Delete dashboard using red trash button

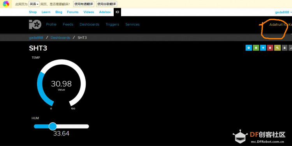270,48
